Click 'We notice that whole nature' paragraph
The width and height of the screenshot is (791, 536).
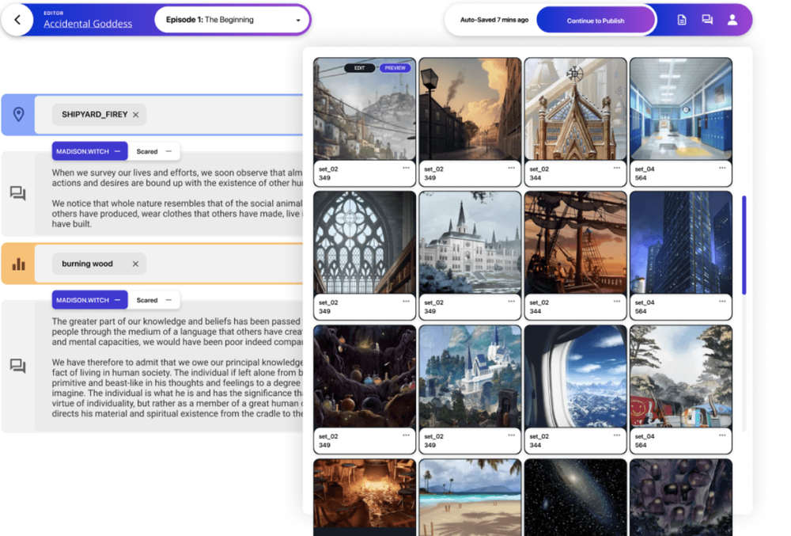(177, 214)
